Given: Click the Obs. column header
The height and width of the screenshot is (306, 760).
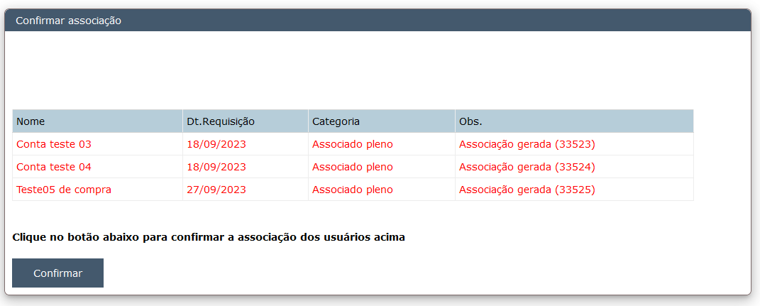Looking at the screenshot, I should coord(470,121).
